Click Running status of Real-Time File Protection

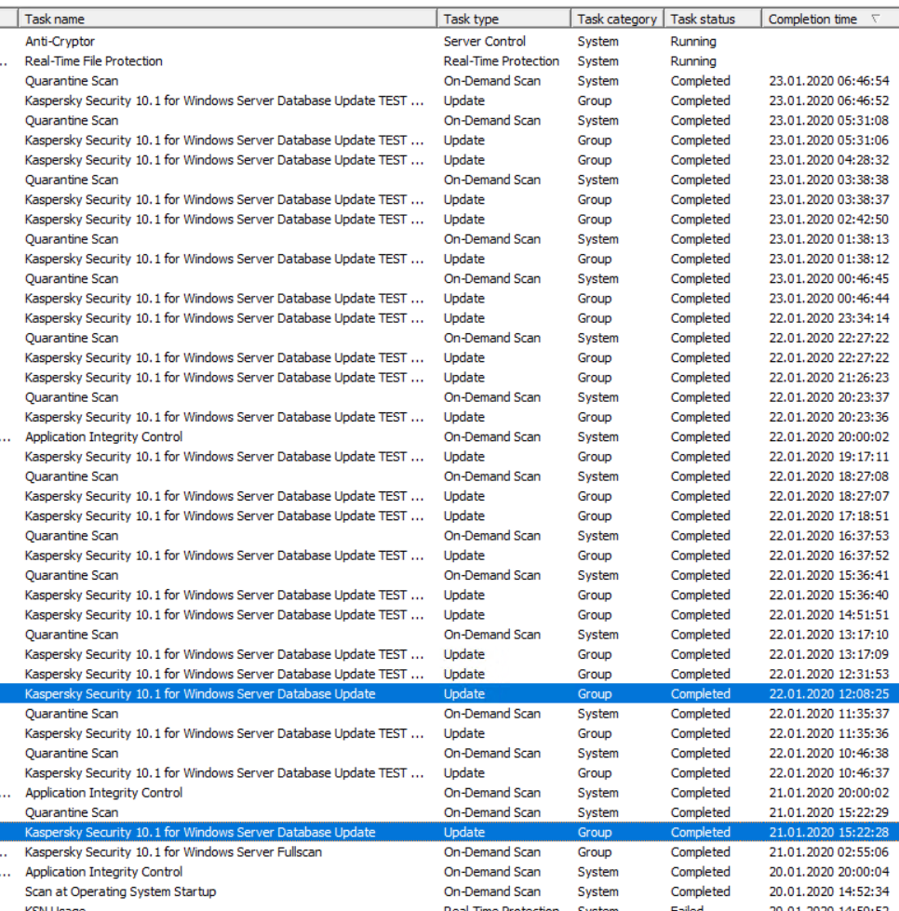click(x=693, y=61)
